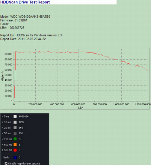The image size is (151, 165).
Task: Click the < 150 ms label
Action: pyautogui.click(x=7, y=139)
